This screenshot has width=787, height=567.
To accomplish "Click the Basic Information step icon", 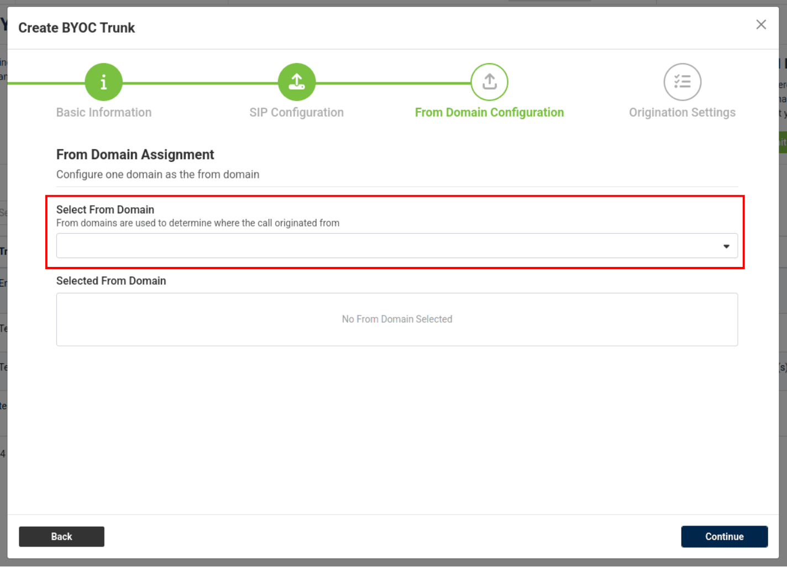I will pos(103,82).
